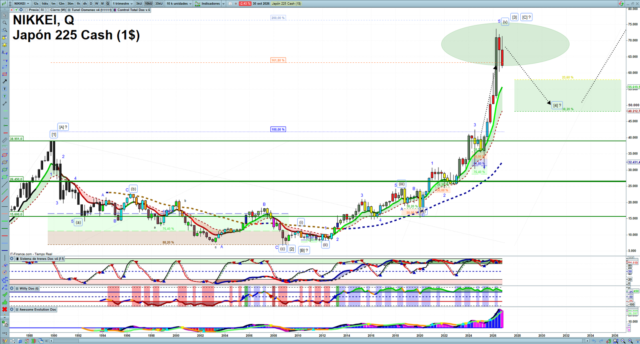Select the magnifier zoom tool in left toolbar

(4, 23)
